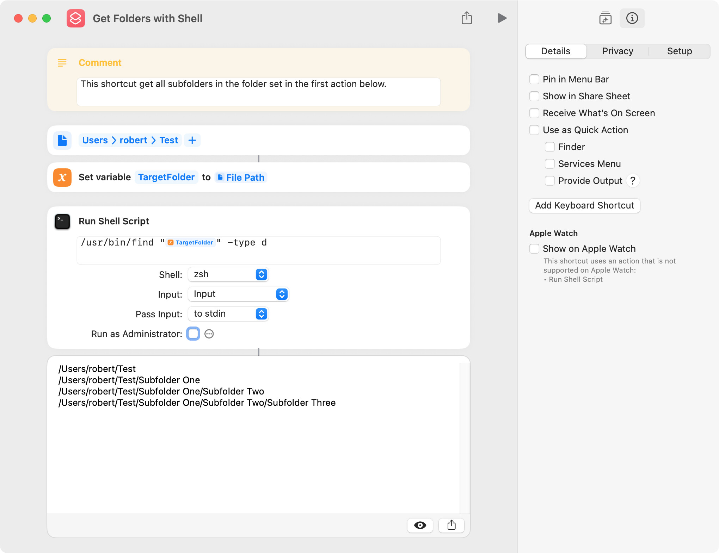Add another file with the plus button

pyautogui.click(x=192, y=140)
